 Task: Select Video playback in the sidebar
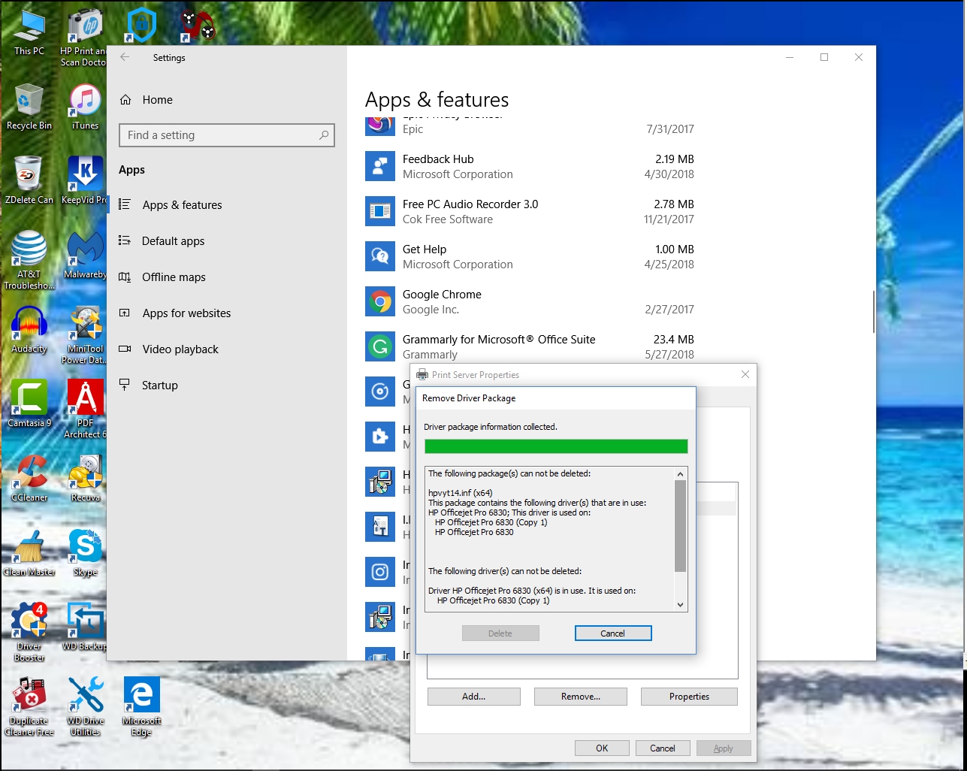click(x=180, y=349)
